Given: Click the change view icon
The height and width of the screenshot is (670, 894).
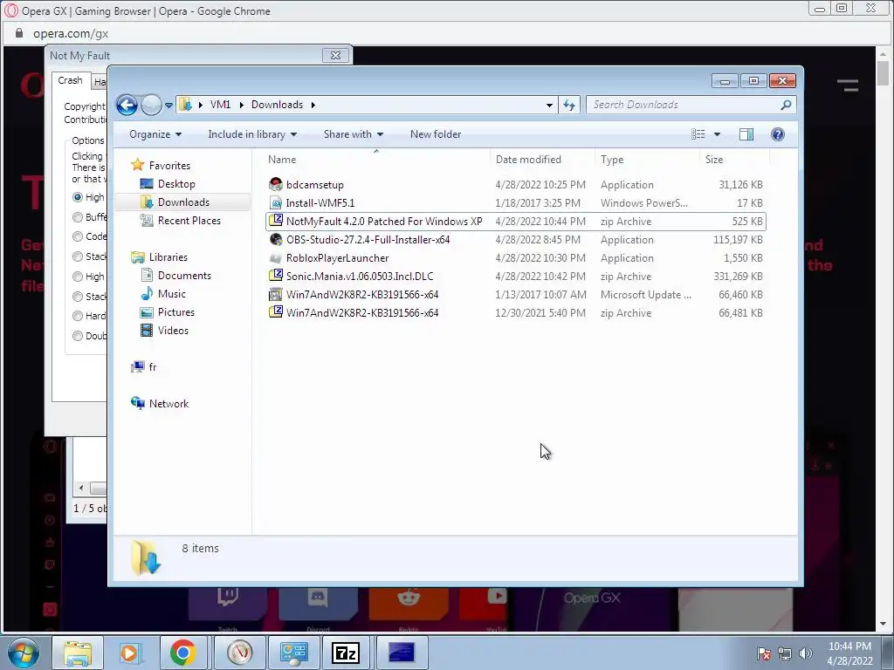Looking at the screenshot, I should tap(698, 134).
